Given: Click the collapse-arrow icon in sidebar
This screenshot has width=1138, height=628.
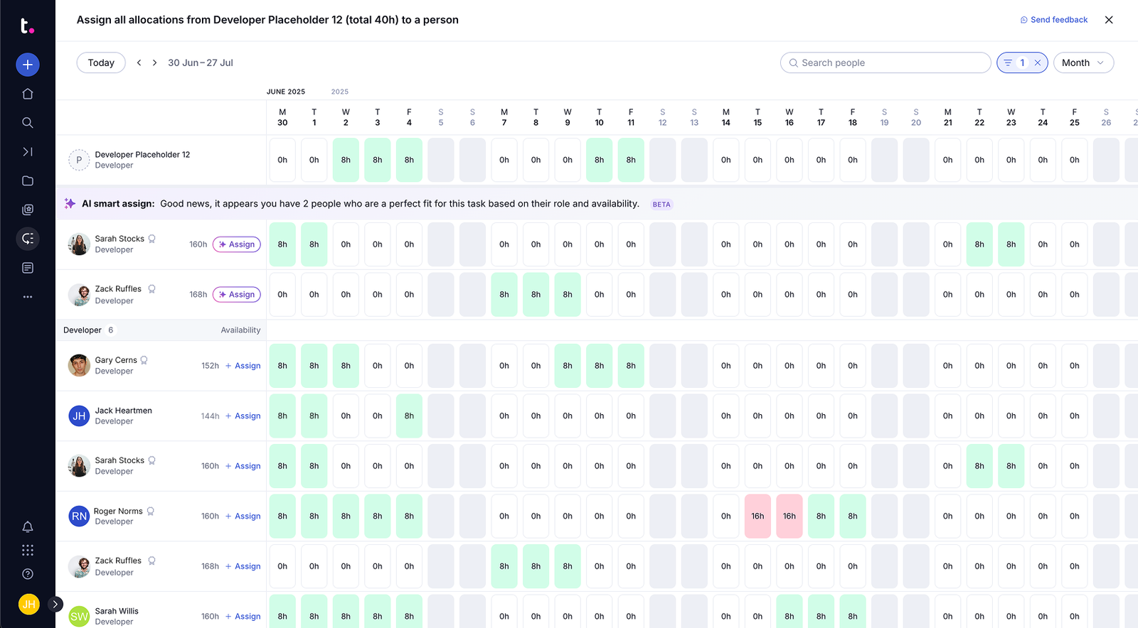Looking at the screenshot, I should pos(28,152).
